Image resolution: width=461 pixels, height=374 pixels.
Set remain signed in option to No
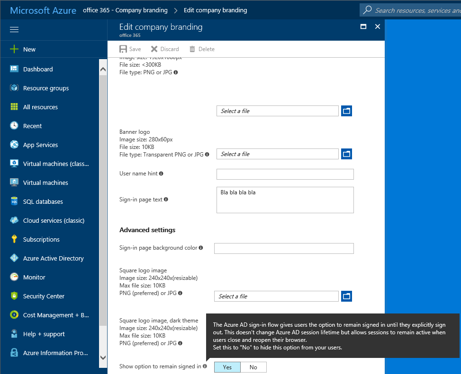(253, 367)
